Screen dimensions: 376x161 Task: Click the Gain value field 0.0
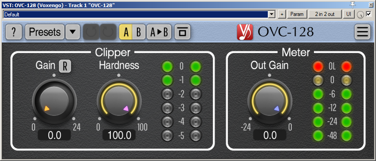click(54, 135)
